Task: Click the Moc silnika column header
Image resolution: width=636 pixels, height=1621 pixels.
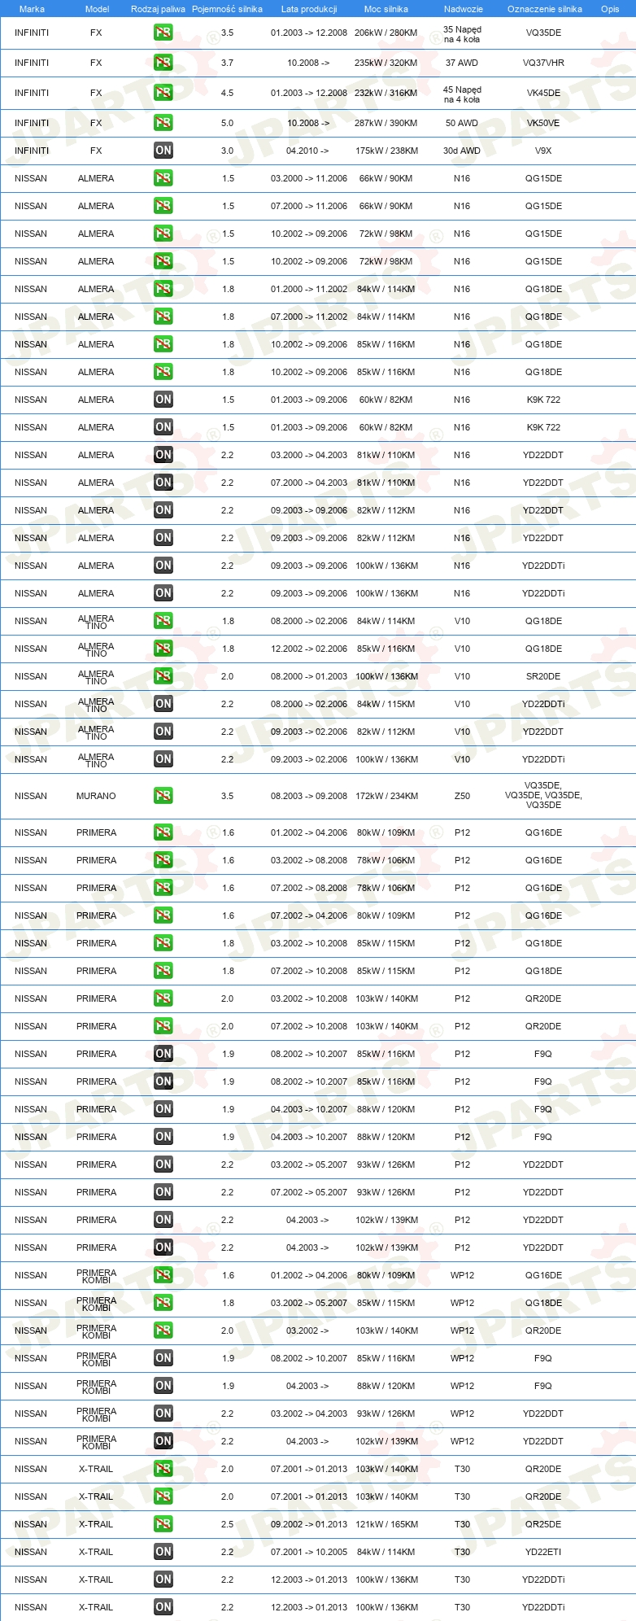Action: coord(386,9)
